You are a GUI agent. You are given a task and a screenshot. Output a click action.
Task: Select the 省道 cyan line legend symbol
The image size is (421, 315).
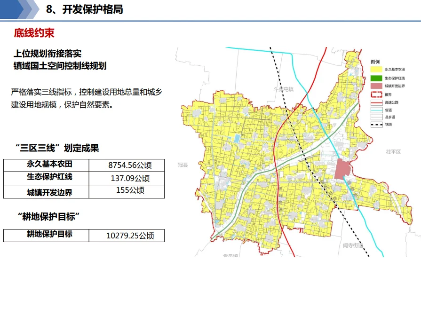(x=376, y=110)
